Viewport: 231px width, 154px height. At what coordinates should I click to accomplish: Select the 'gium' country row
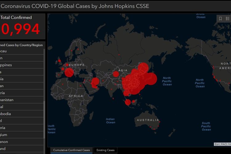coord(22,135)
